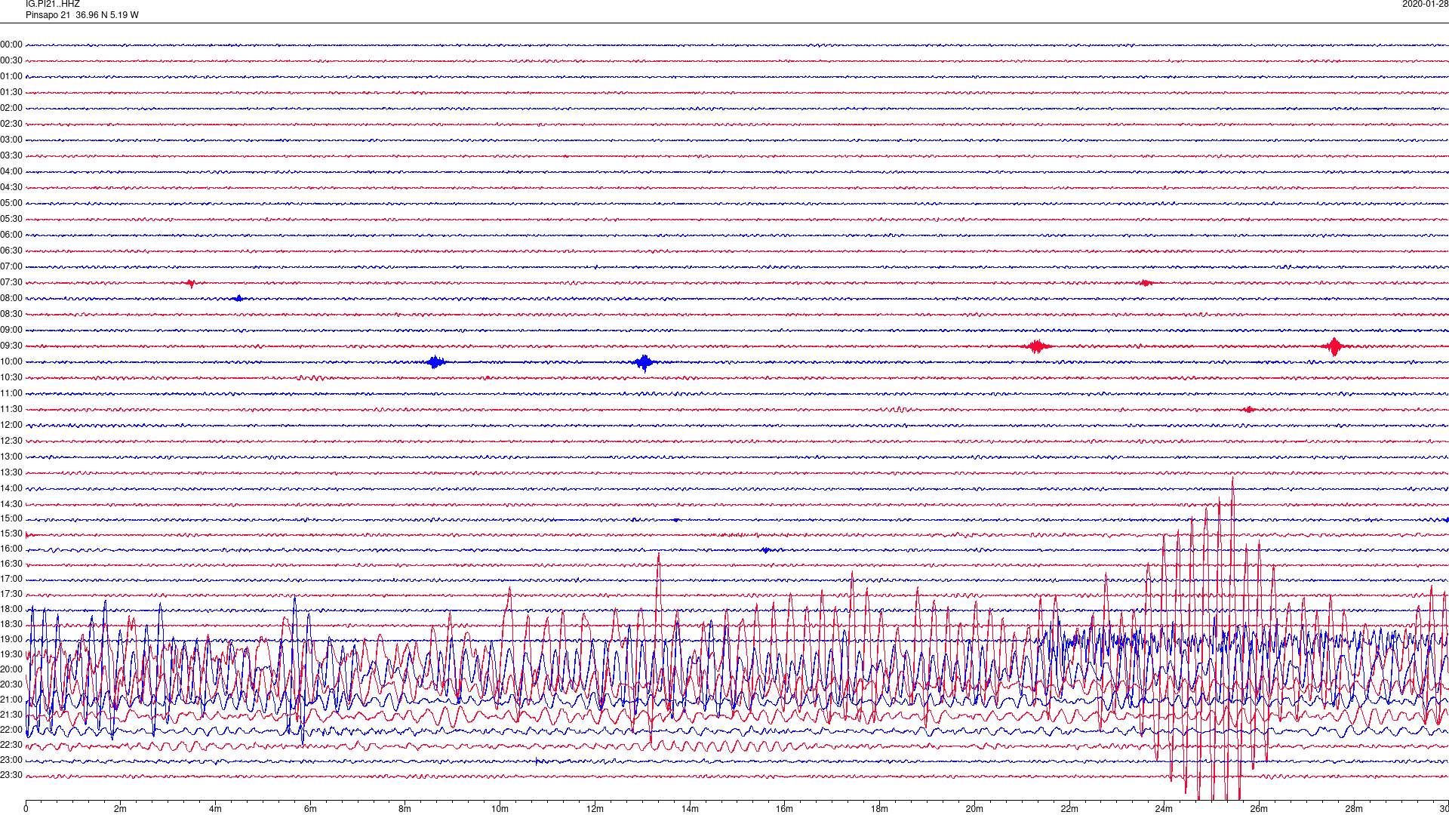Image resolution: width=1449 pixels, height=815 pixels.
Task: Select the 23:30 trace time label
Action: [11, 776]
